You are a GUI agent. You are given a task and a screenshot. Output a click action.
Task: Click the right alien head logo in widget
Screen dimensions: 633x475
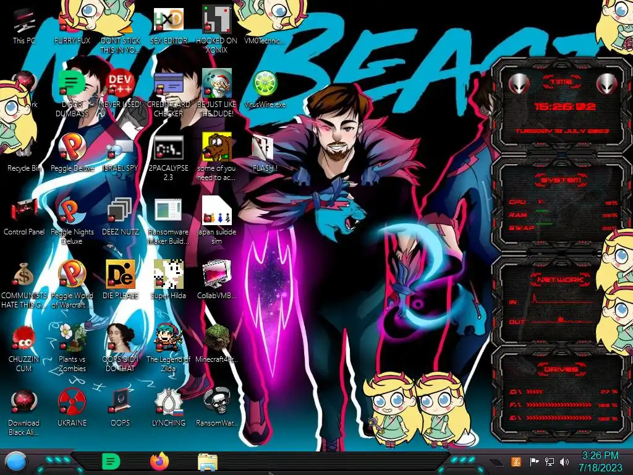coord(606,84)
